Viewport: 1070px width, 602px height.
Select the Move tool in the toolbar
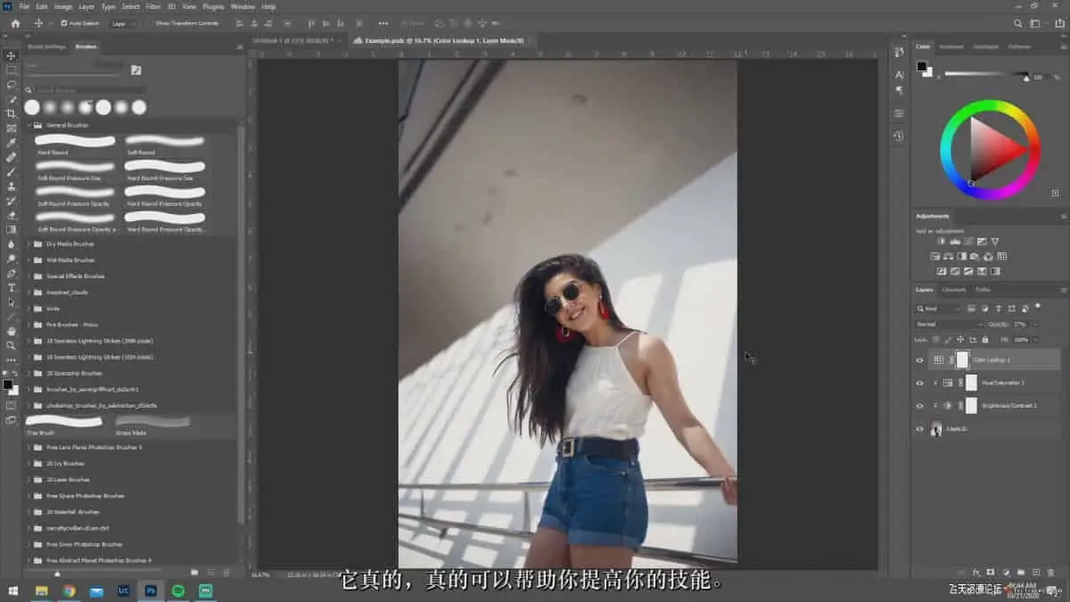pyautogui.click(x=12, y=55)
